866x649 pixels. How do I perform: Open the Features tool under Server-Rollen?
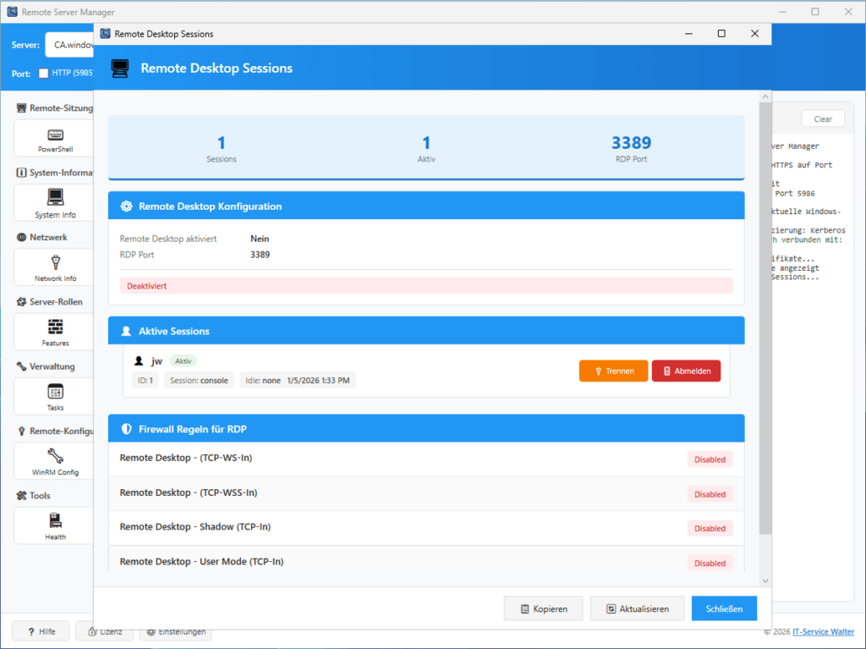coord(53,331)
